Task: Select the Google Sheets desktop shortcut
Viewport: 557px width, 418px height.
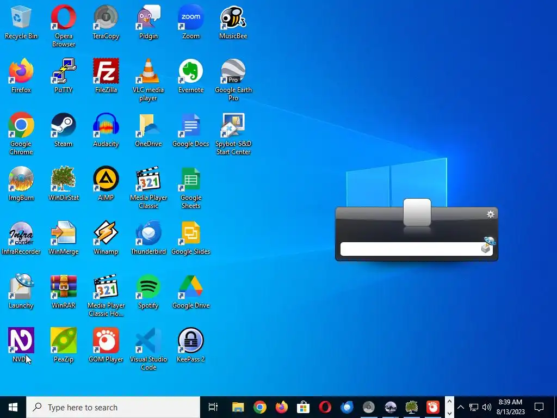Action: (191, 188)
